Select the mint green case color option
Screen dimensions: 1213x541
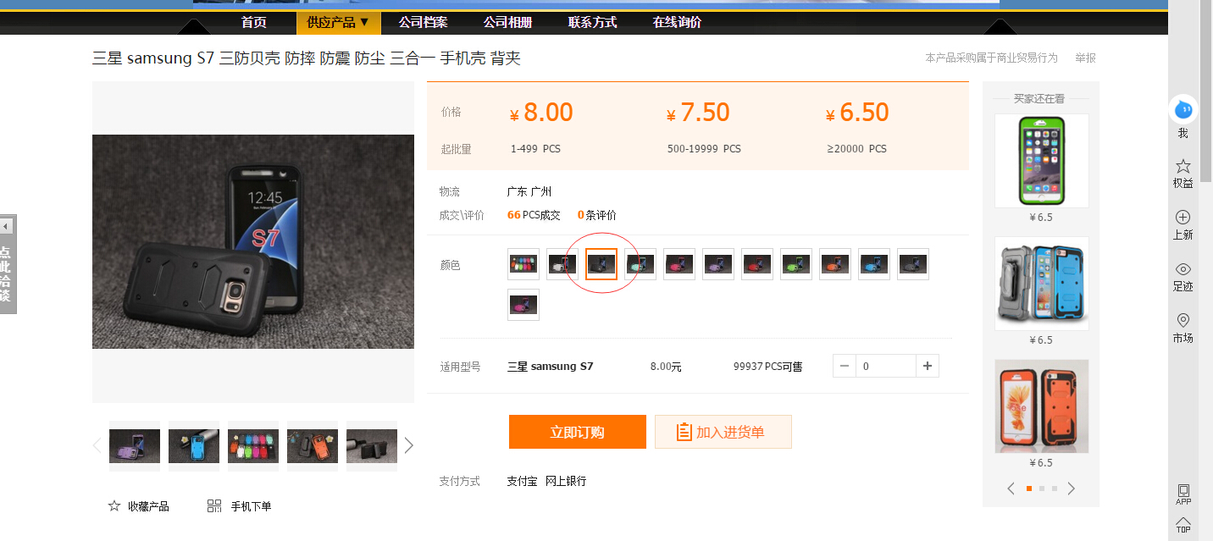tap(640, 264)
